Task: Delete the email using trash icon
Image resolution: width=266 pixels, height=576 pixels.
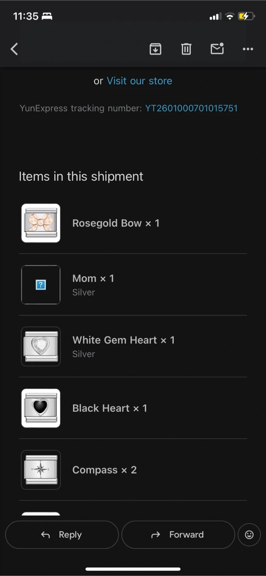Action: tap(186, 49)
